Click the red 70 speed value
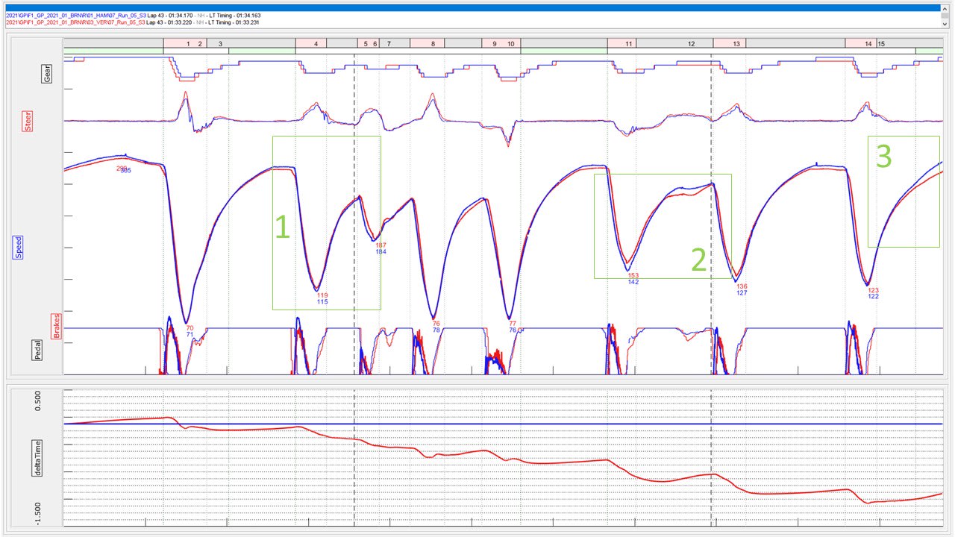This screenshot has width=955, height=537. pyautogui.click(x=190, y=328)
